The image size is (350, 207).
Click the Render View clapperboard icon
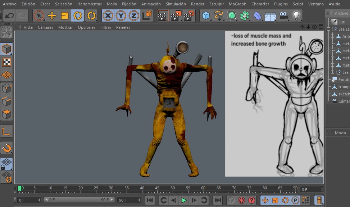coord(163,15)
